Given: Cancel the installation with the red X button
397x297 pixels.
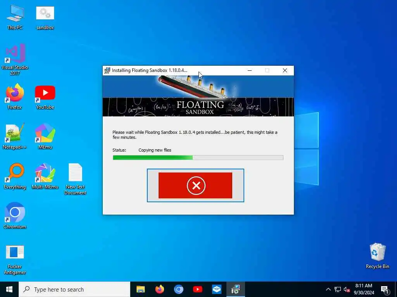Looking at the screenshot, I should point(195,185).
